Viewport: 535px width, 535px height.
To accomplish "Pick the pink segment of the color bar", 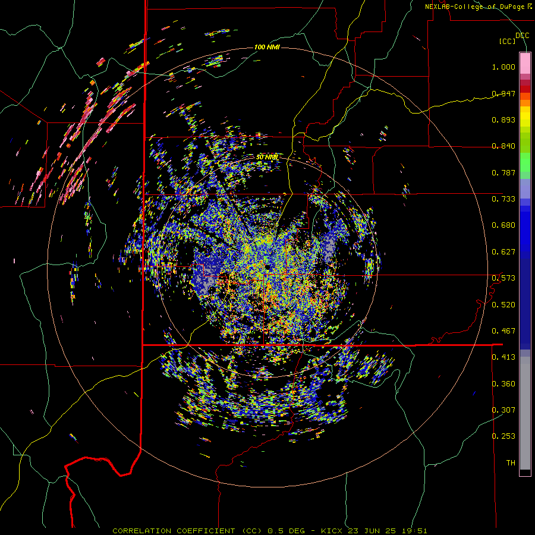I will (525, 64).
